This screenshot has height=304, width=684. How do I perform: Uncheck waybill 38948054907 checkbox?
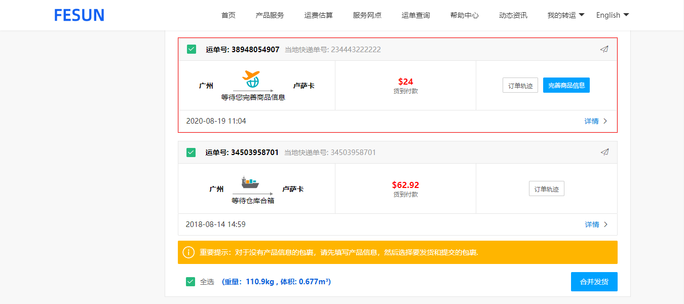[x=192, y=49]
